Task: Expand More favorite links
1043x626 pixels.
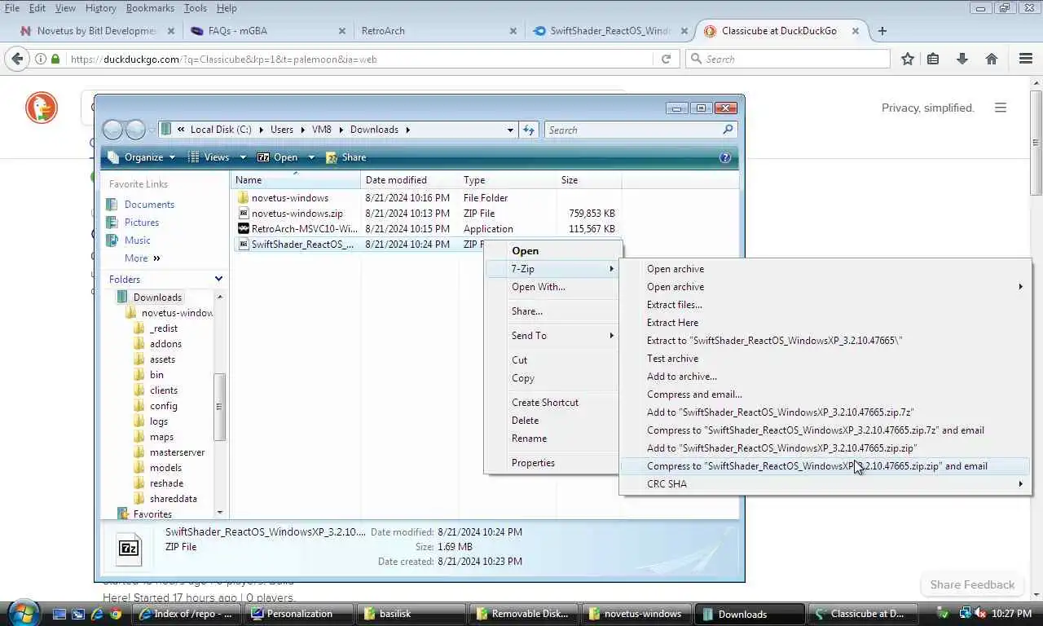Action: coord(143,258)
